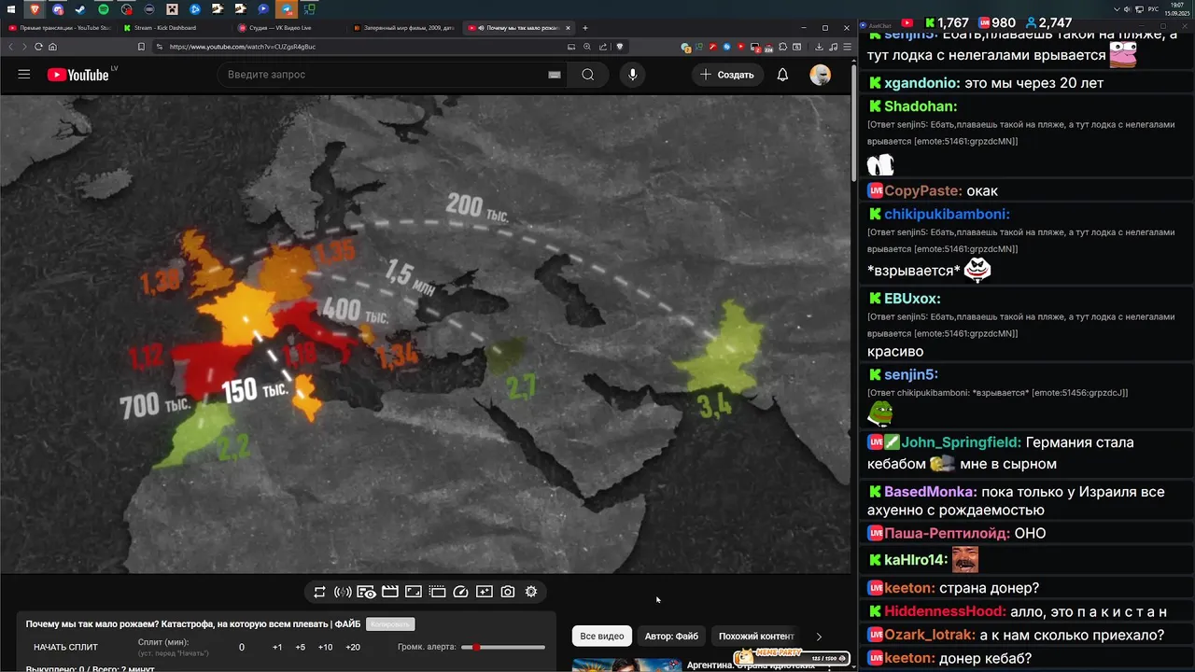
Task: Open the YouTube hamburger guide menu
Action: (24, 75)
